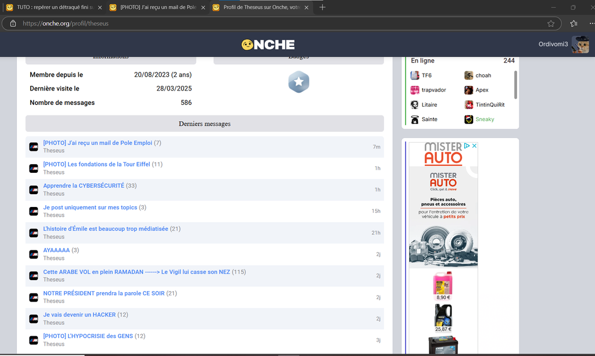Image resolution: width=595 pixels, height=356 pixels.
Task: Click the 244 online count
Action: click(x=509, y=61)
